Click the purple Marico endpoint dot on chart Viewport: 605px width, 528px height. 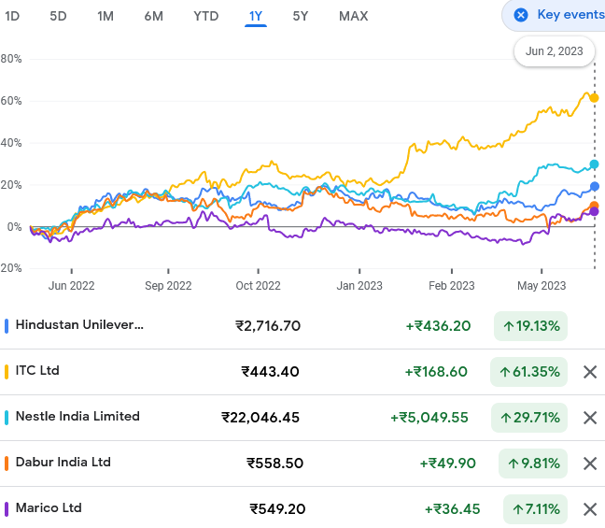[x=594, y=211]
